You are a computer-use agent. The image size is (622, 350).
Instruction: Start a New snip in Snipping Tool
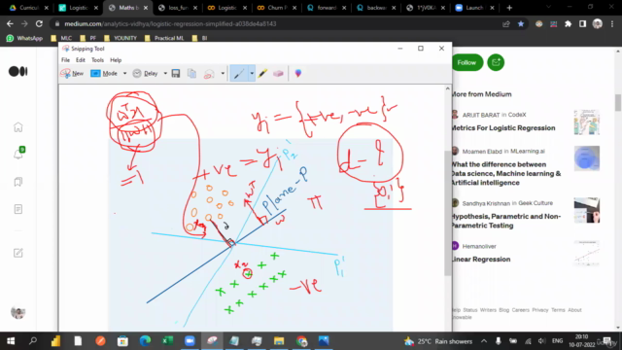pyautogui.click(x=72, y=74)
